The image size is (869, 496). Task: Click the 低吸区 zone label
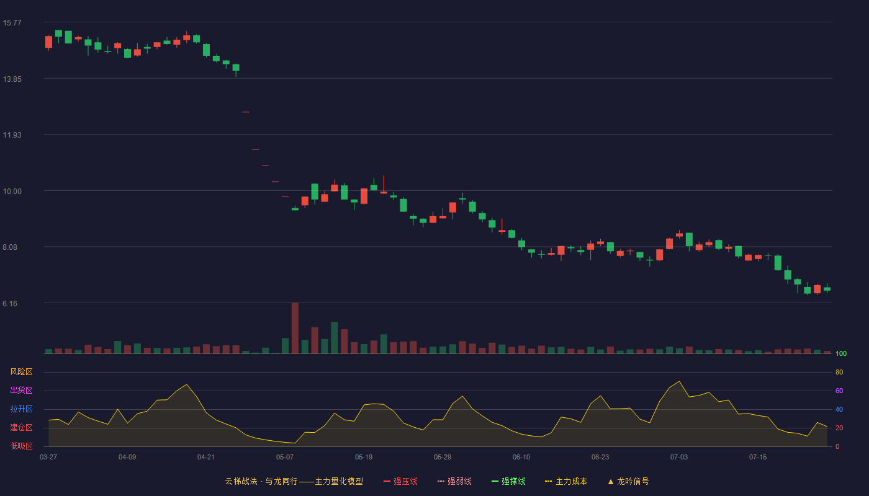(x=21, y=446)
